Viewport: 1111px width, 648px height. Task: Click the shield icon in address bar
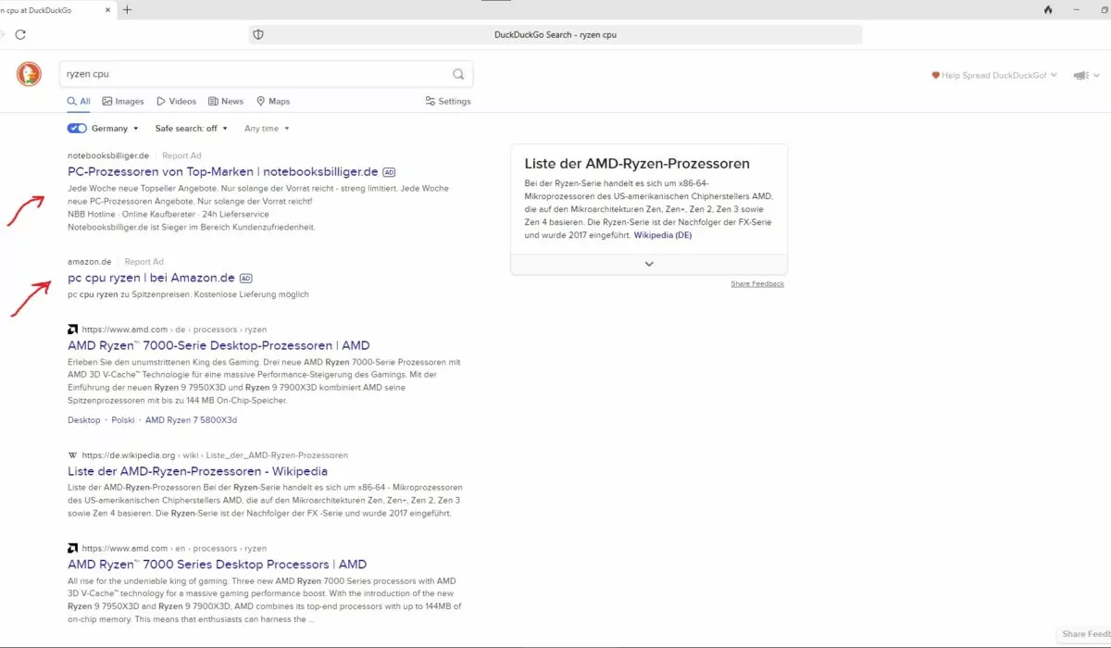tap(258, 34)
